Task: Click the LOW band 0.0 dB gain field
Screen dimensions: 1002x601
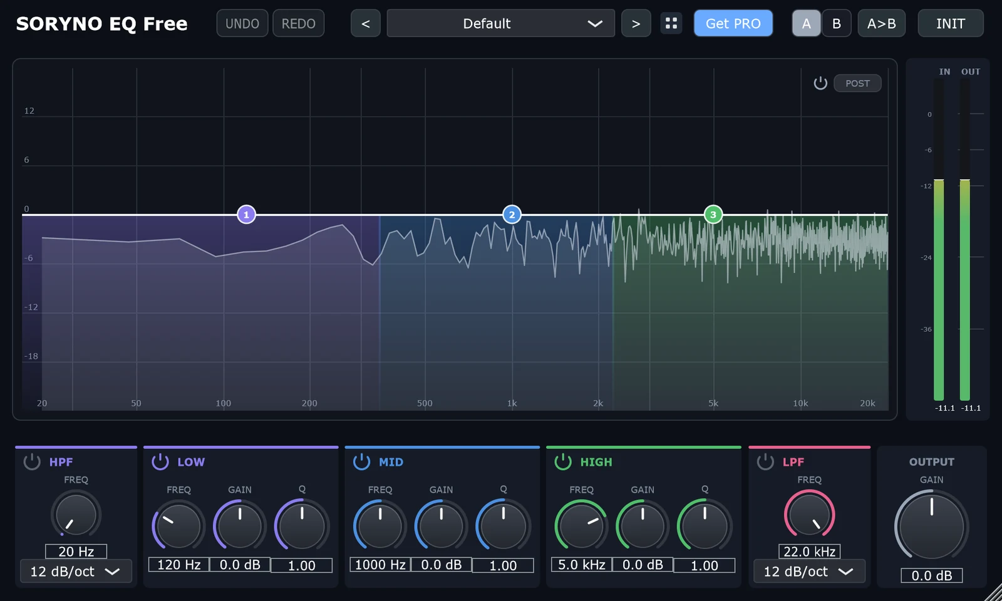Action: pyautogui.click(x=240, y=565)
